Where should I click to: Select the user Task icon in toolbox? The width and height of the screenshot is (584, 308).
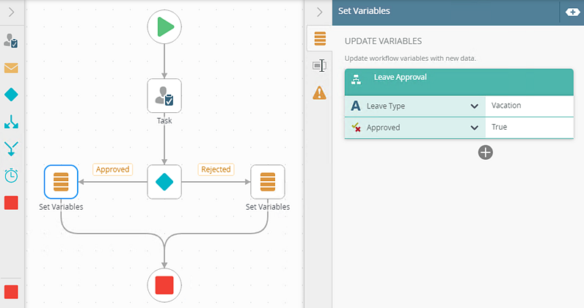[x=11, y=42]
